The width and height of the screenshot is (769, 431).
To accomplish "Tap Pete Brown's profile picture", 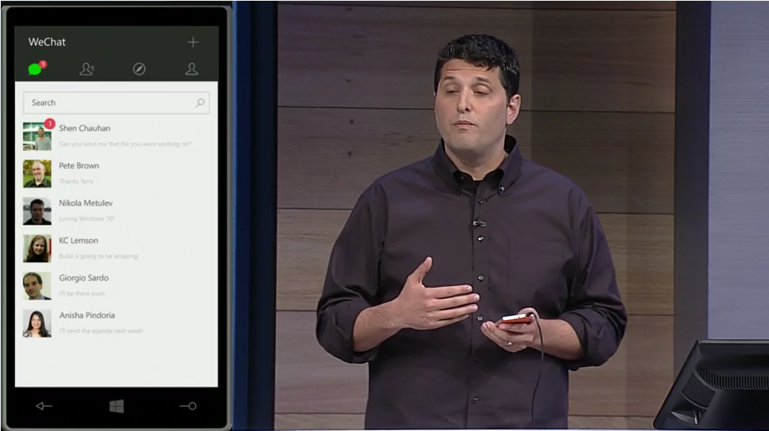I will (37, 173).
